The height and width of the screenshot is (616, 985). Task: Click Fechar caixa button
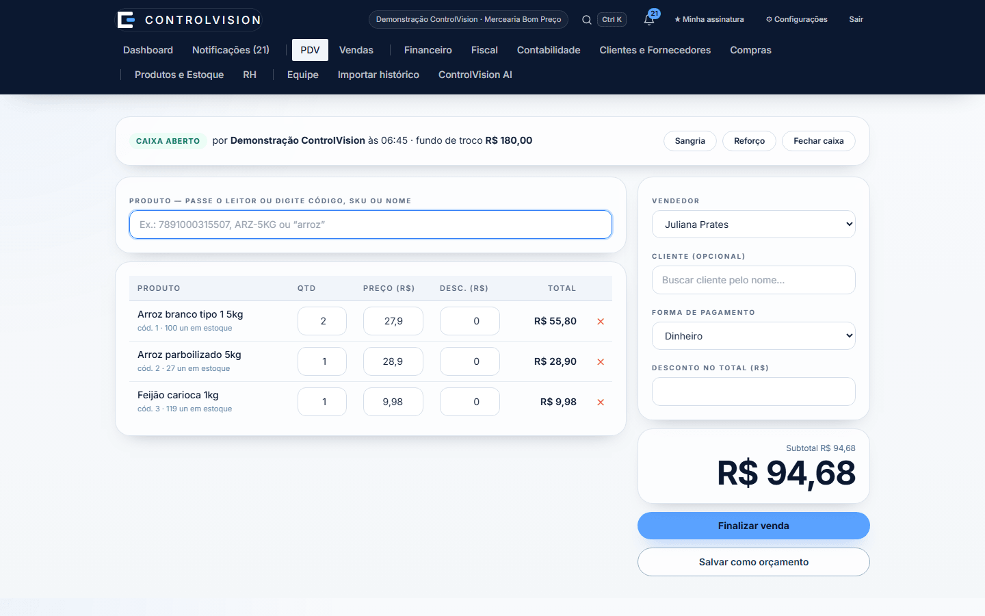[818, 141]
